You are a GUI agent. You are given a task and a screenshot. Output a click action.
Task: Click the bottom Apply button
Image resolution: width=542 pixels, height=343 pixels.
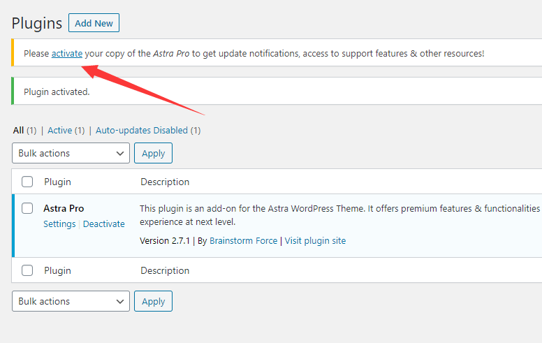tap(153, 301)
